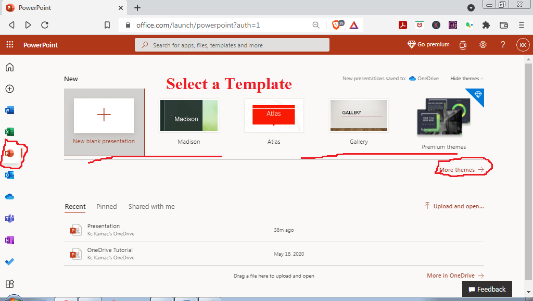The height and width of the screenshot is (301, 533).
Task: Click the OneDrive save location link
Action: click(x=424, y=78)
